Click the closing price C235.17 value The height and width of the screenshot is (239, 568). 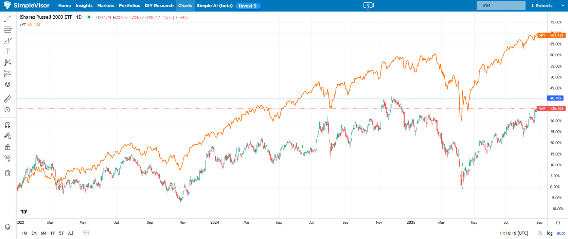[153, 18]
